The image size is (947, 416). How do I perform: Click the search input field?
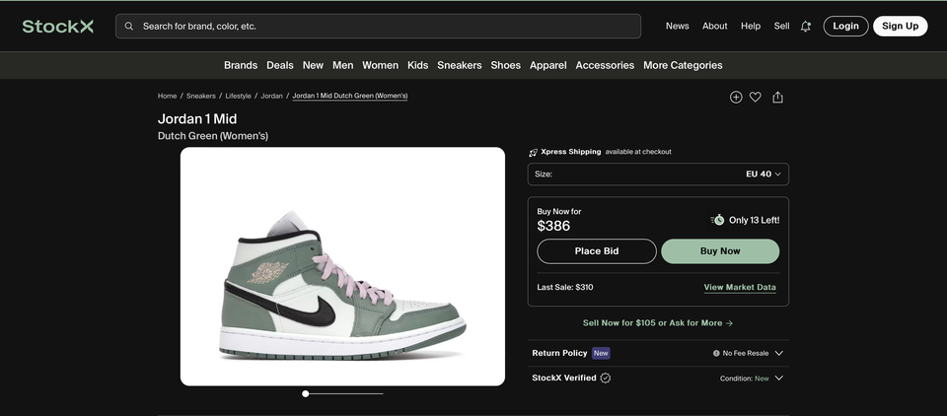pos(378,26)
